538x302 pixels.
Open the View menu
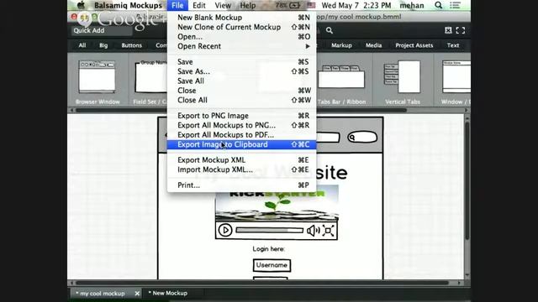pos(223,5)
